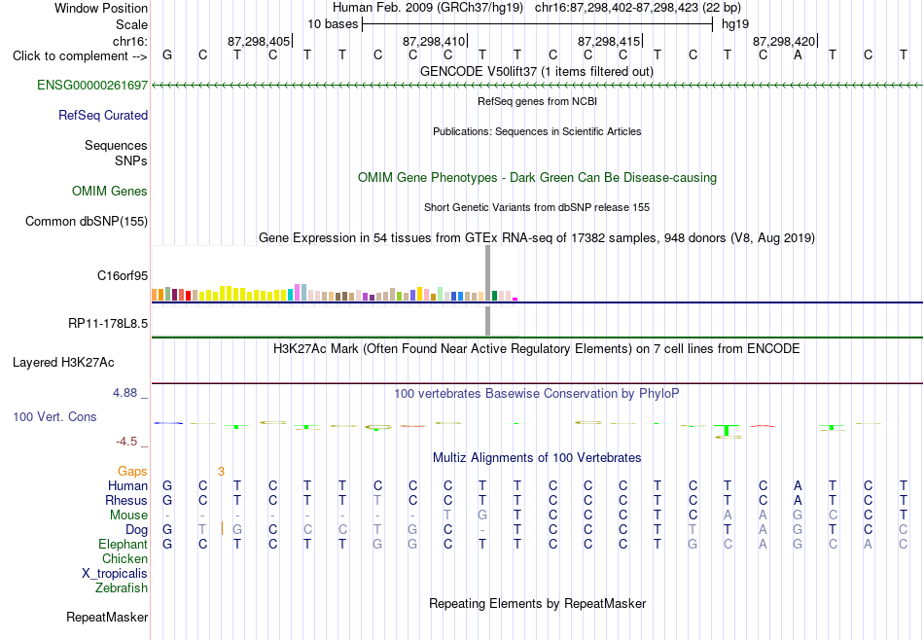
Task: Click the green arrowed ENSG00000261697 gene line
Action: click(537, 86)
